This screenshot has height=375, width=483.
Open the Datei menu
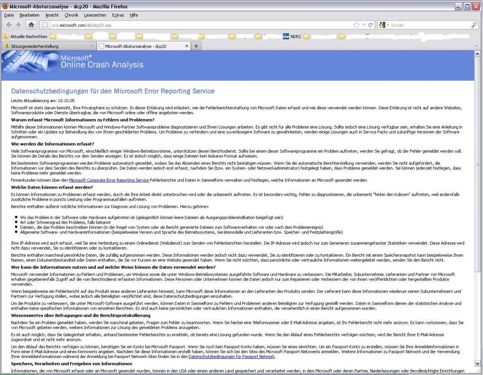(9, 15)
